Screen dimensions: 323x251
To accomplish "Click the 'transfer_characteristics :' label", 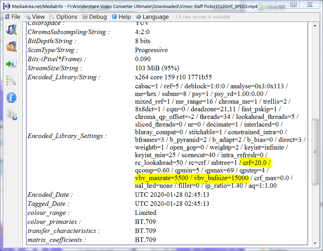I will pos(64,231).
